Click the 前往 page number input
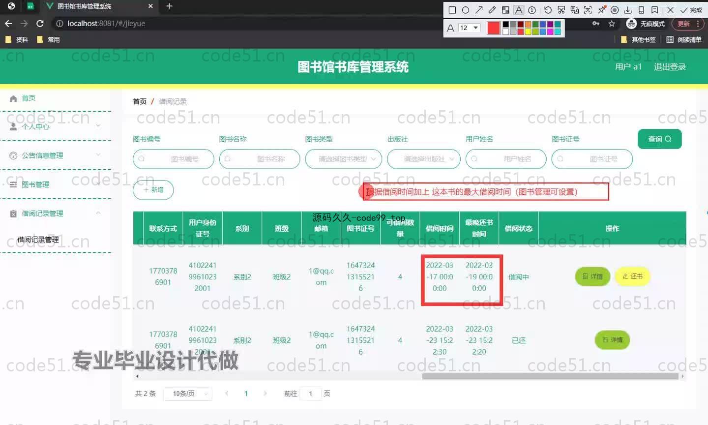 [310, 394]
